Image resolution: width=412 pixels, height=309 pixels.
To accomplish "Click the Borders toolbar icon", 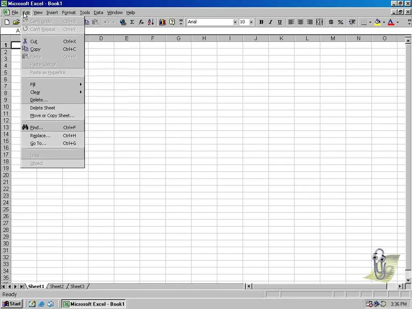I will [364, 22].
